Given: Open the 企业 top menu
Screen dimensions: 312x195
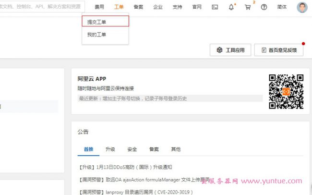Looking at the screenshot, I should [x=157, y=7].
